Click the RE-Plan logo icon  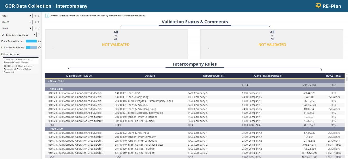coord(318,6)
